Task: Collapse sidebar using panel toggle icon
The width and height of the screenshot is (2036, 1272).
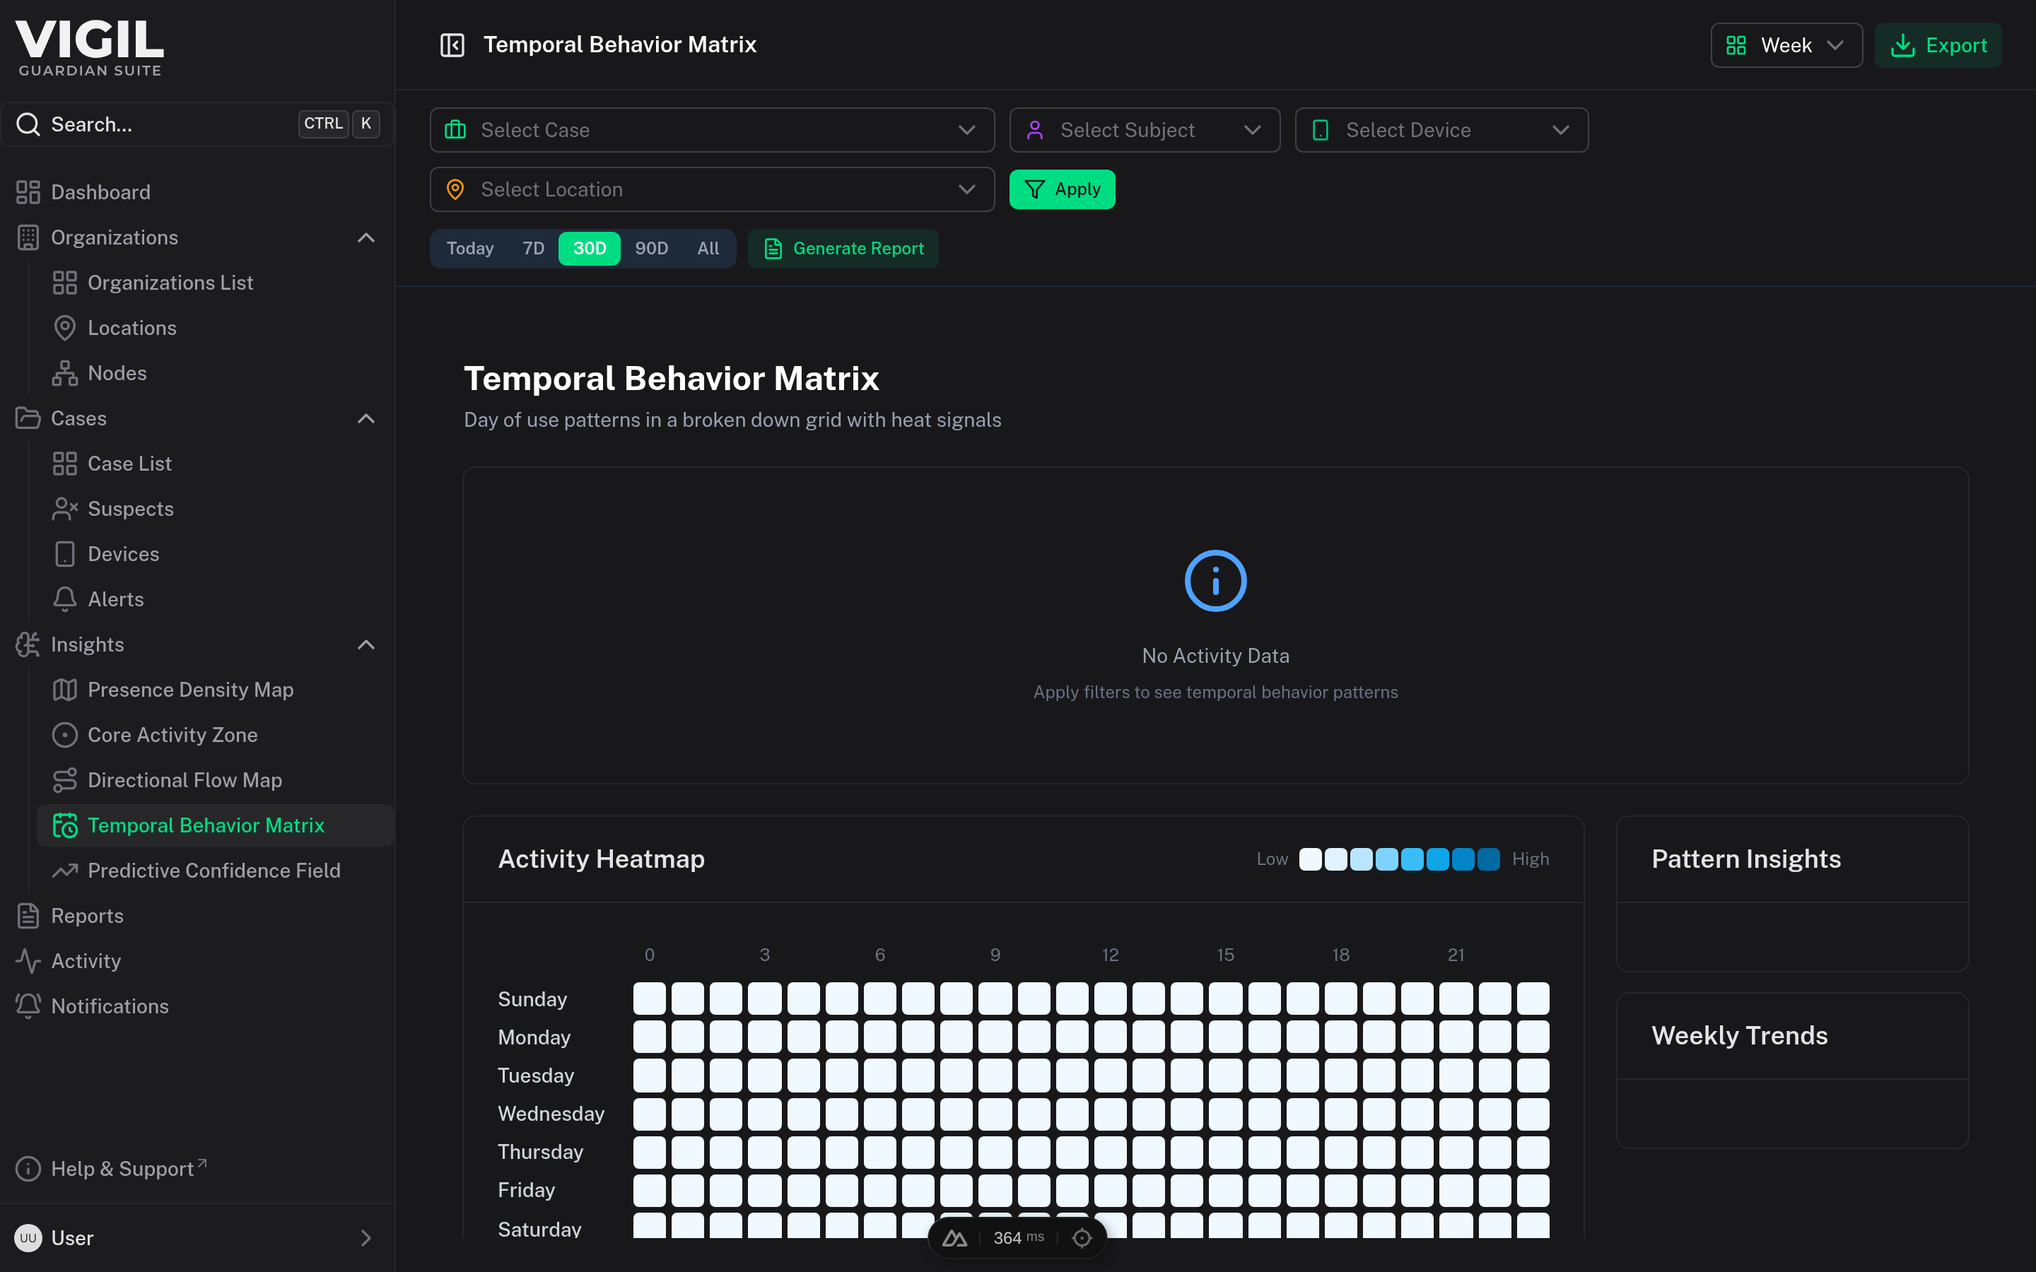Action: [x=452, y=45]
